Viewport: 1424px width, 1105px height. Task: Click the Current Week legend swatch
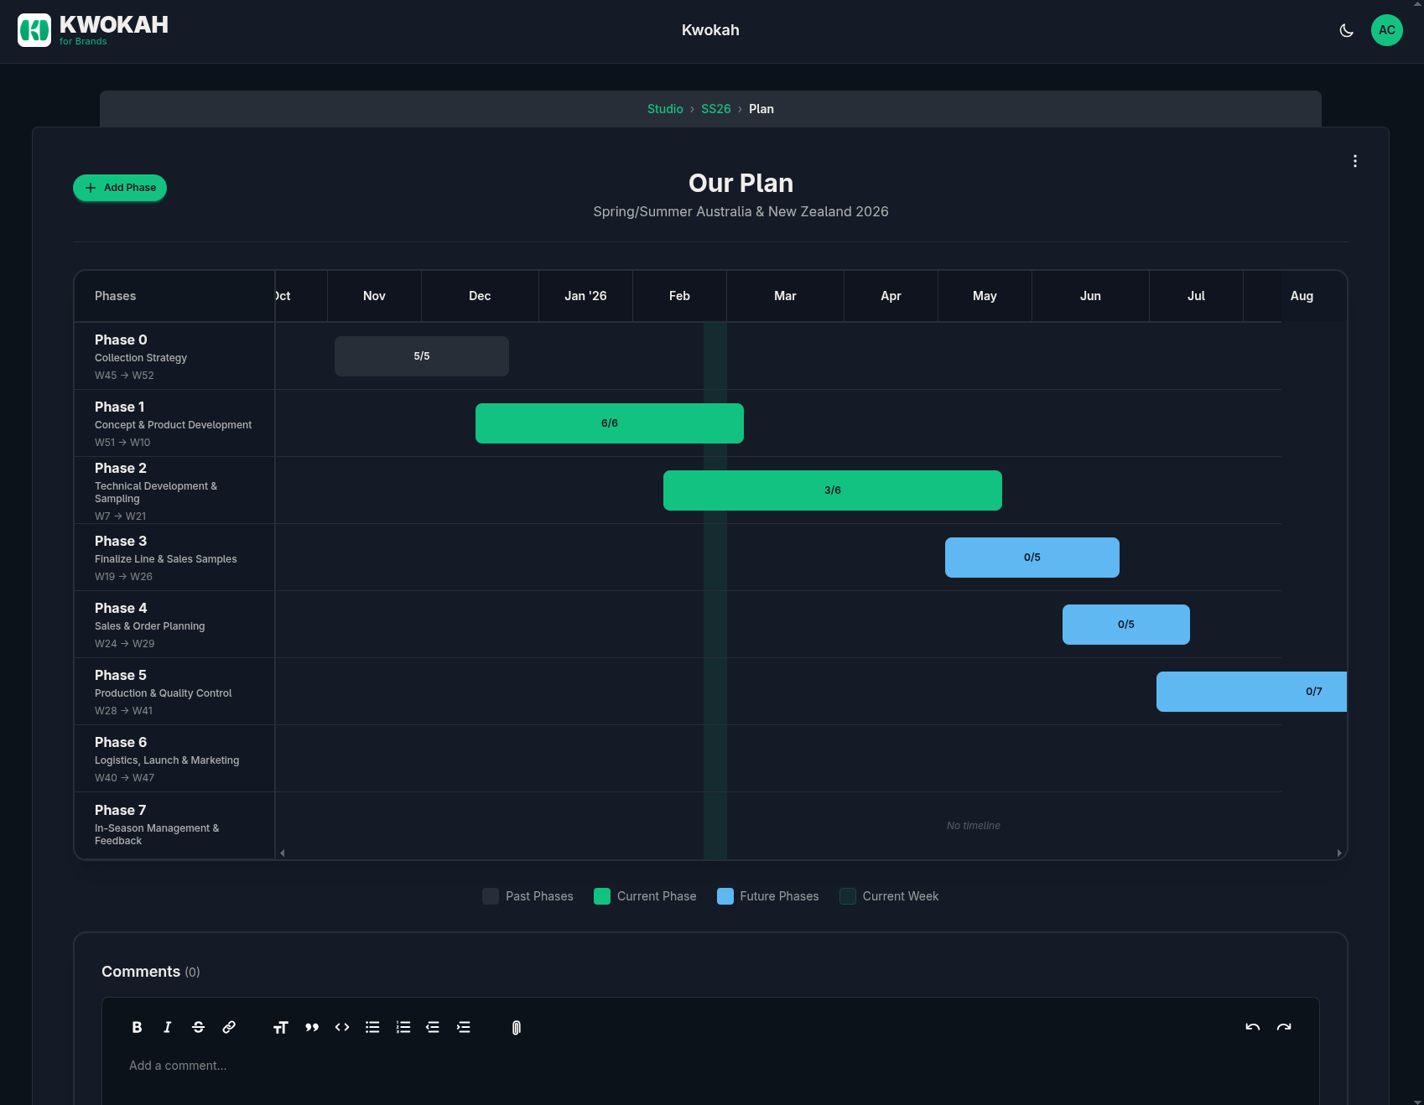pos(848,896)
